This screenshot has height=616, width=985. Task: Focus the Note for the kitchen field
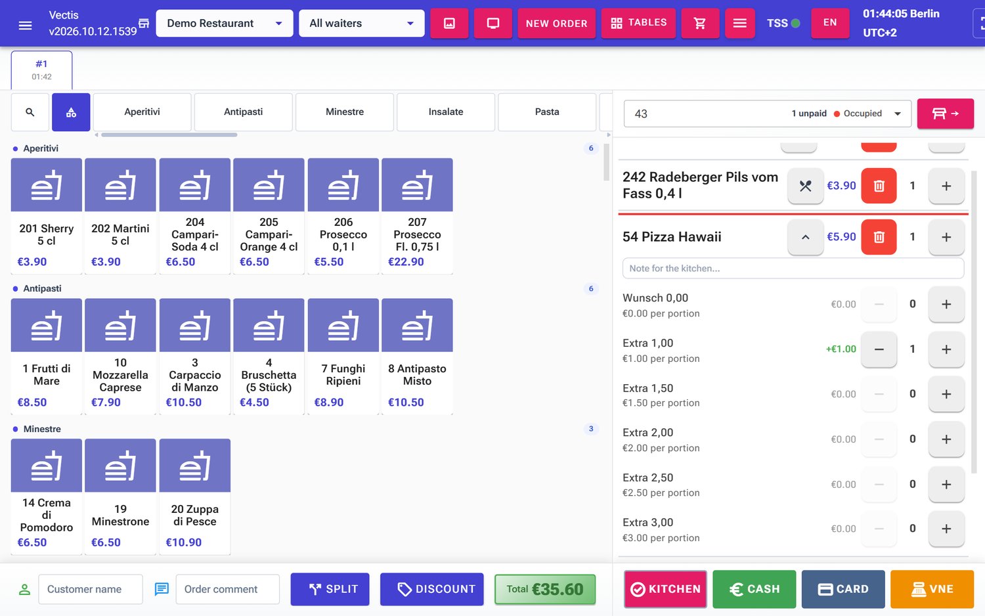point(793,269)
